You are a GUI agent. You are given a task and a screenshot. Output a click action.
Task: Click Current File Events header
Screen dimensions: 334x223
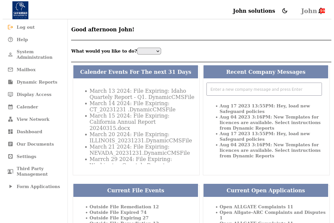pos(136,190)
